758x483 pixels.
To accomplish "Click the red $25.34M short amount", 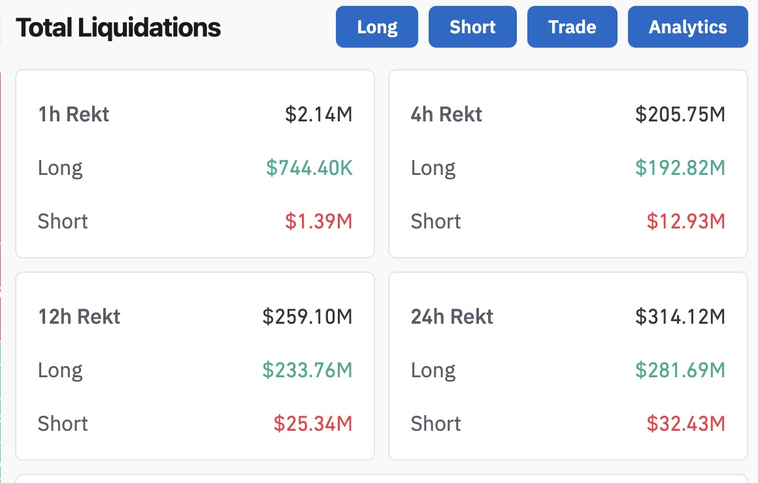I will pos(313,424).
